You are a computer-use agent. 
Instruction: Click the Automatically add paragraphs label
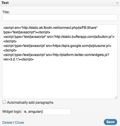pos(30,103)
